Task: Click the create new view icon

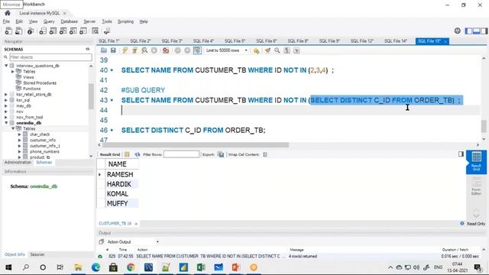Action: (63, 31)
